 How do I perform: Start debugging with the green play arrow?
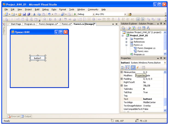[75, 14]
